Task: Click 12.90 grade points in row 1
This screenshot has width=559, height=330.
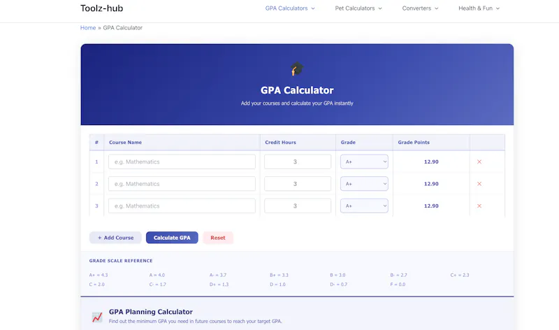Action: click(x=431, y=162)
